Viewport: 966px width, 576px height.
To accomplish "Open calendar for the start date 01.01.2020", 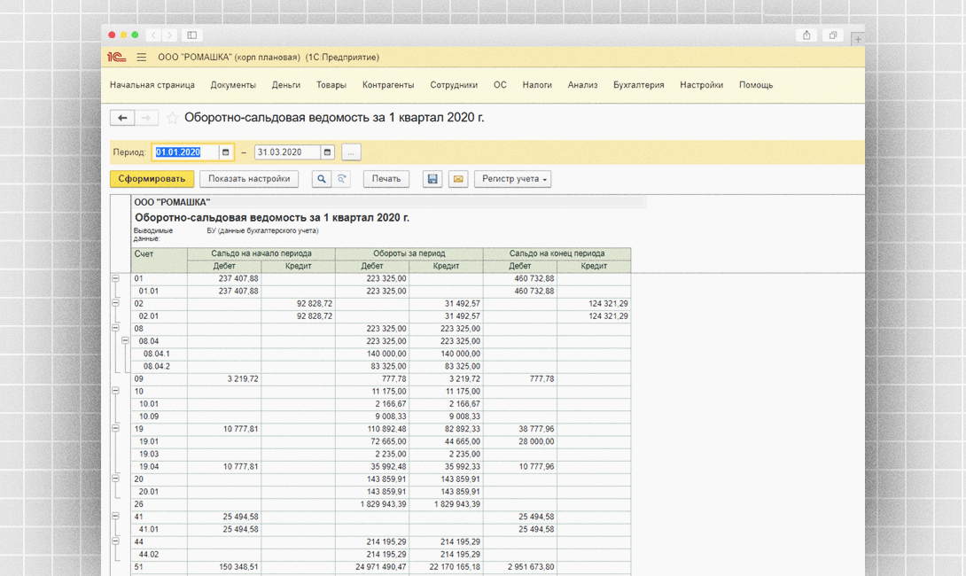I will tap(225, 152).
